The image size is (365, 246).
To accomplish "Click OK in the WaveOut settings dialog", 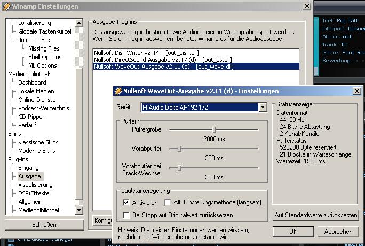I will [293, 232].
